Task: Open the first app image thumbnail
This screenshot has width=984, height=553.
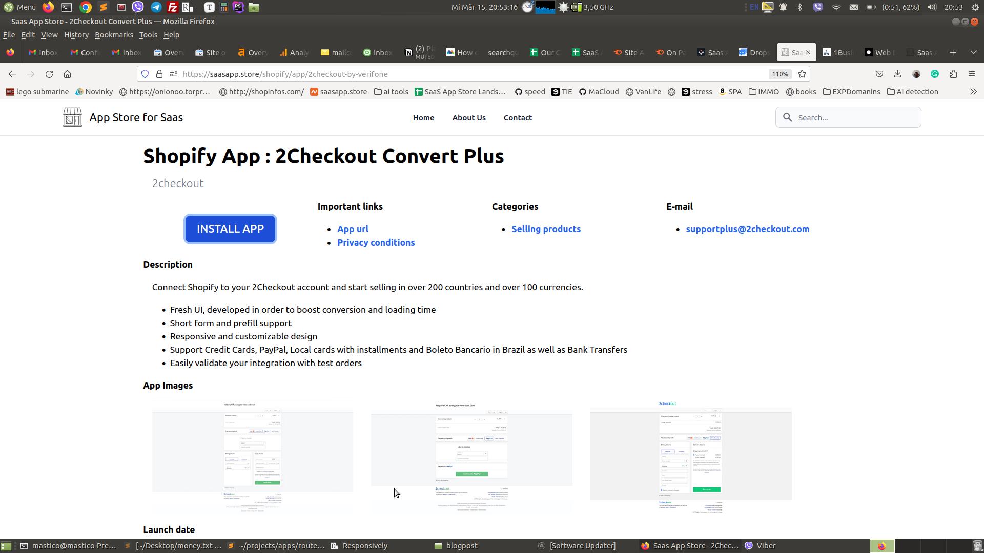Action: pyautogui.click(x=252, y=457)
